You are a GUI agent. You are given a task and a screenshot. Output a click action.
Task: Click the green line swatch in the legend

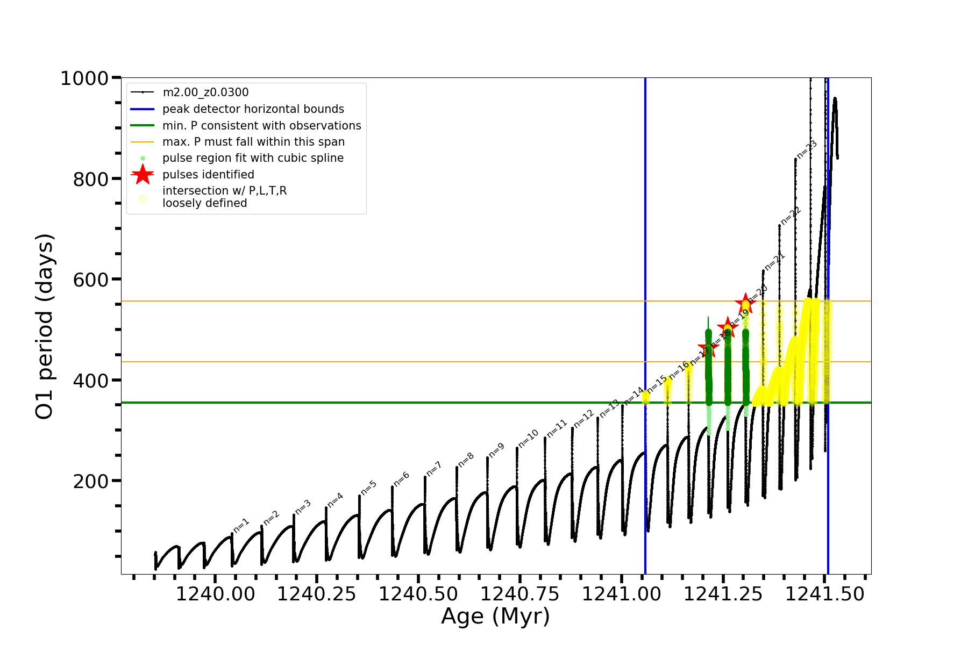[x=143, y=125]
